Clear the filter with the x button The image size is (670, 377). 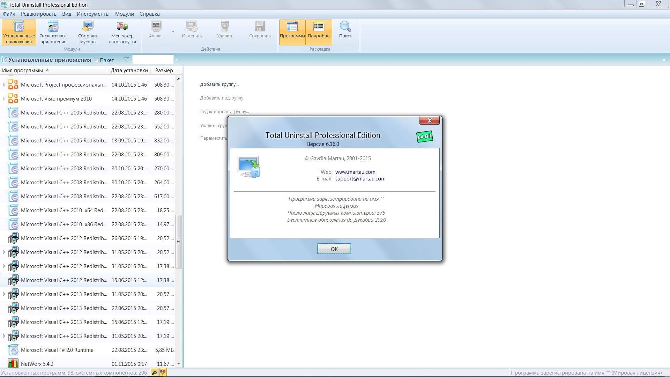[177, 60]
